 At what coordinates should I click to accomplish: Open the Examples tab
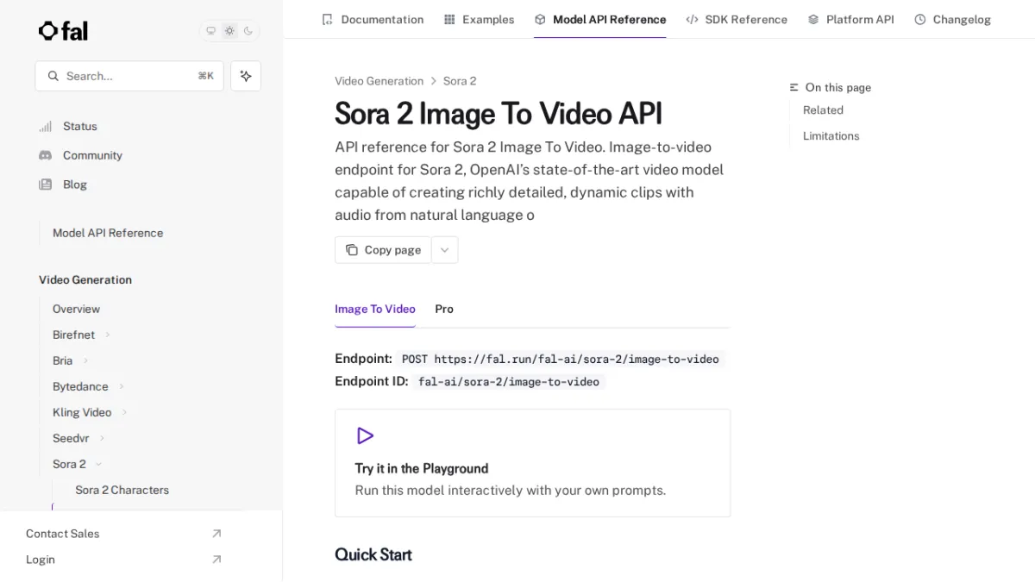click(479, 19)
